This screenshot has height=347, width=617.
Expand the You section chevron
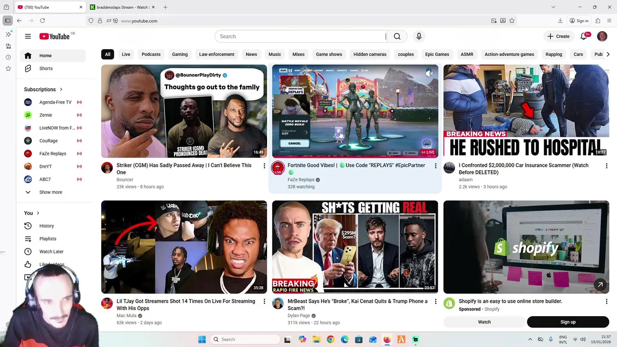[x=38, y=213]
